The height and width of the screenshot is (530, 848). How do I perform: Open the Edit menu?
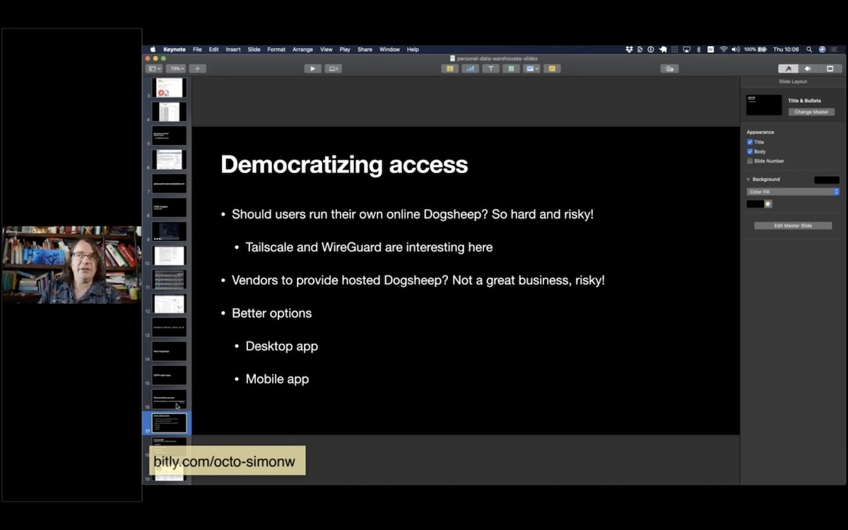213,49
